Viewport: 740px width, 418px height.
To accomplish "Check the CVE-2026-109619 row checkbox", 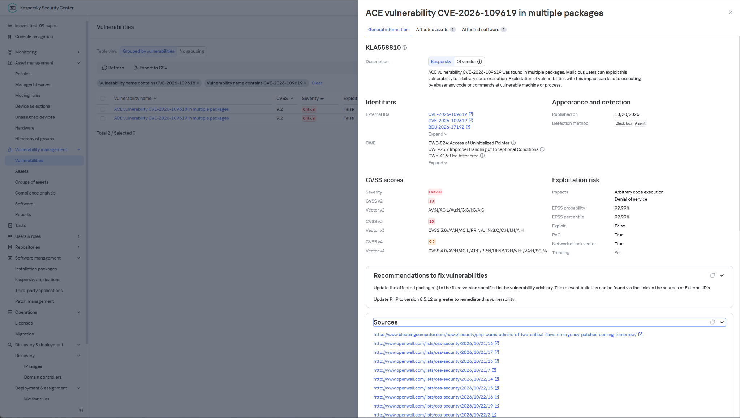I will point(103,118).
